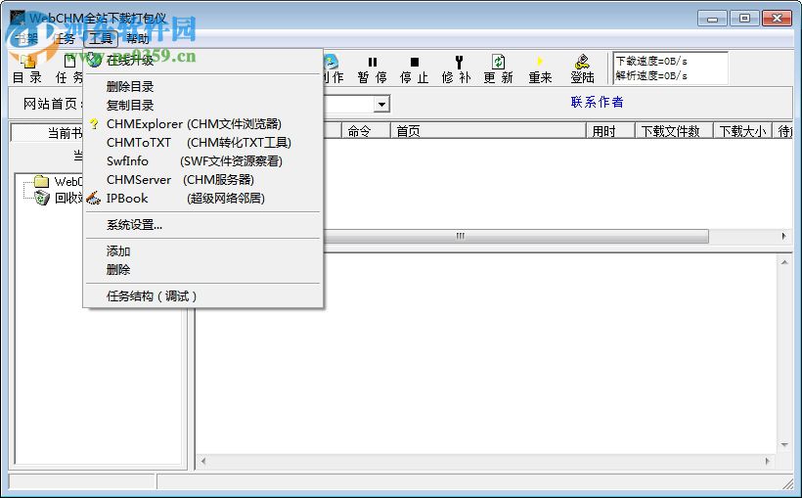Image resolution: width=802 pixels, height=498 pixels.
Task: Click the yellow folder icon in the tree
Action: [x=41, y=181]
